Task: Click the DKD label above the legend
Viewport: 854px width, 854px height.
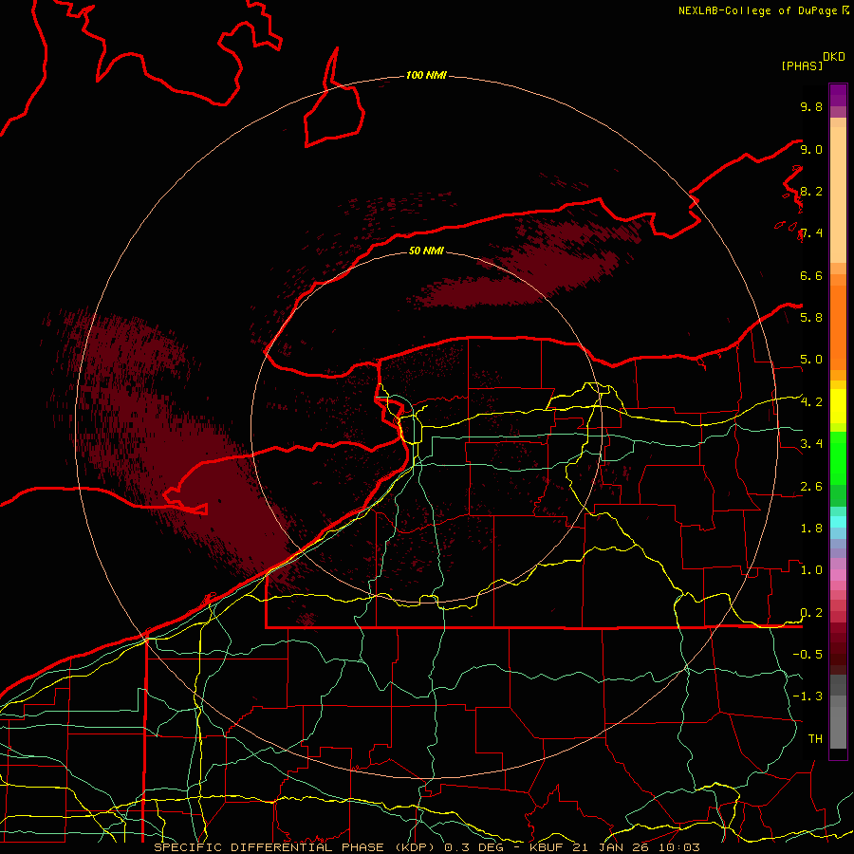Action: tap(834, 57)
